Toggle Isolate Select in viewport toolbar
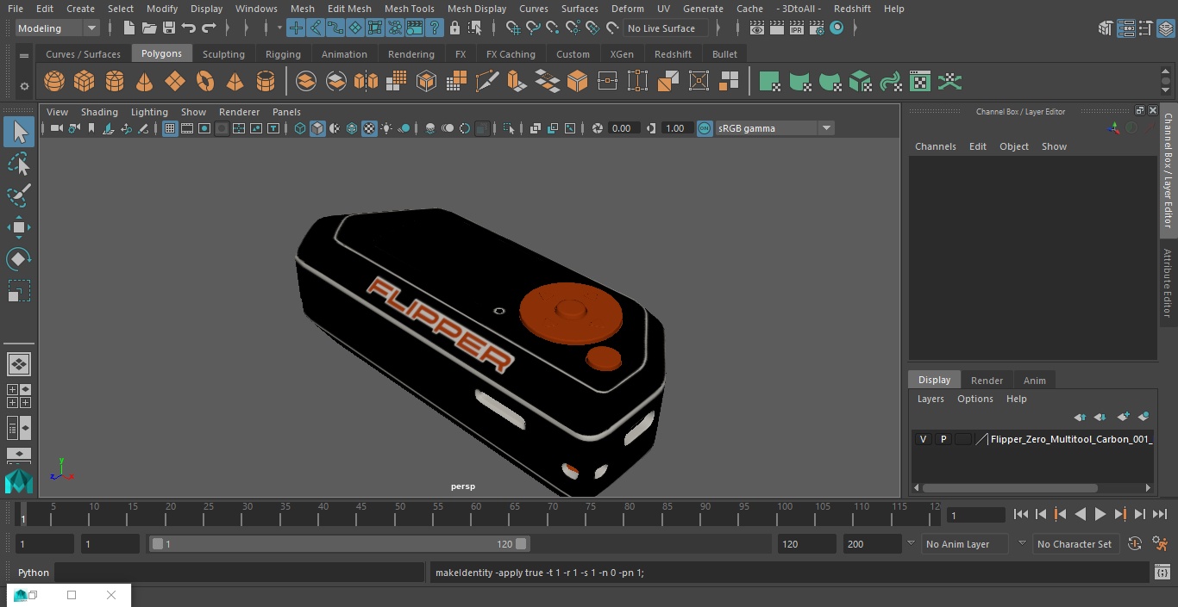Viewport: 1178px width, 607px height. pyautogui.click(x=509, y=128)
